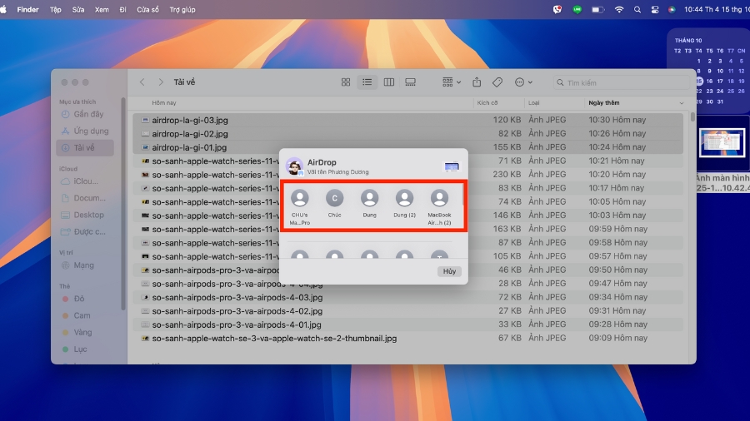Select the CHU's MacBook Pro AirDrop recipient
Screen dimensions: 750x421
(300, 199)
